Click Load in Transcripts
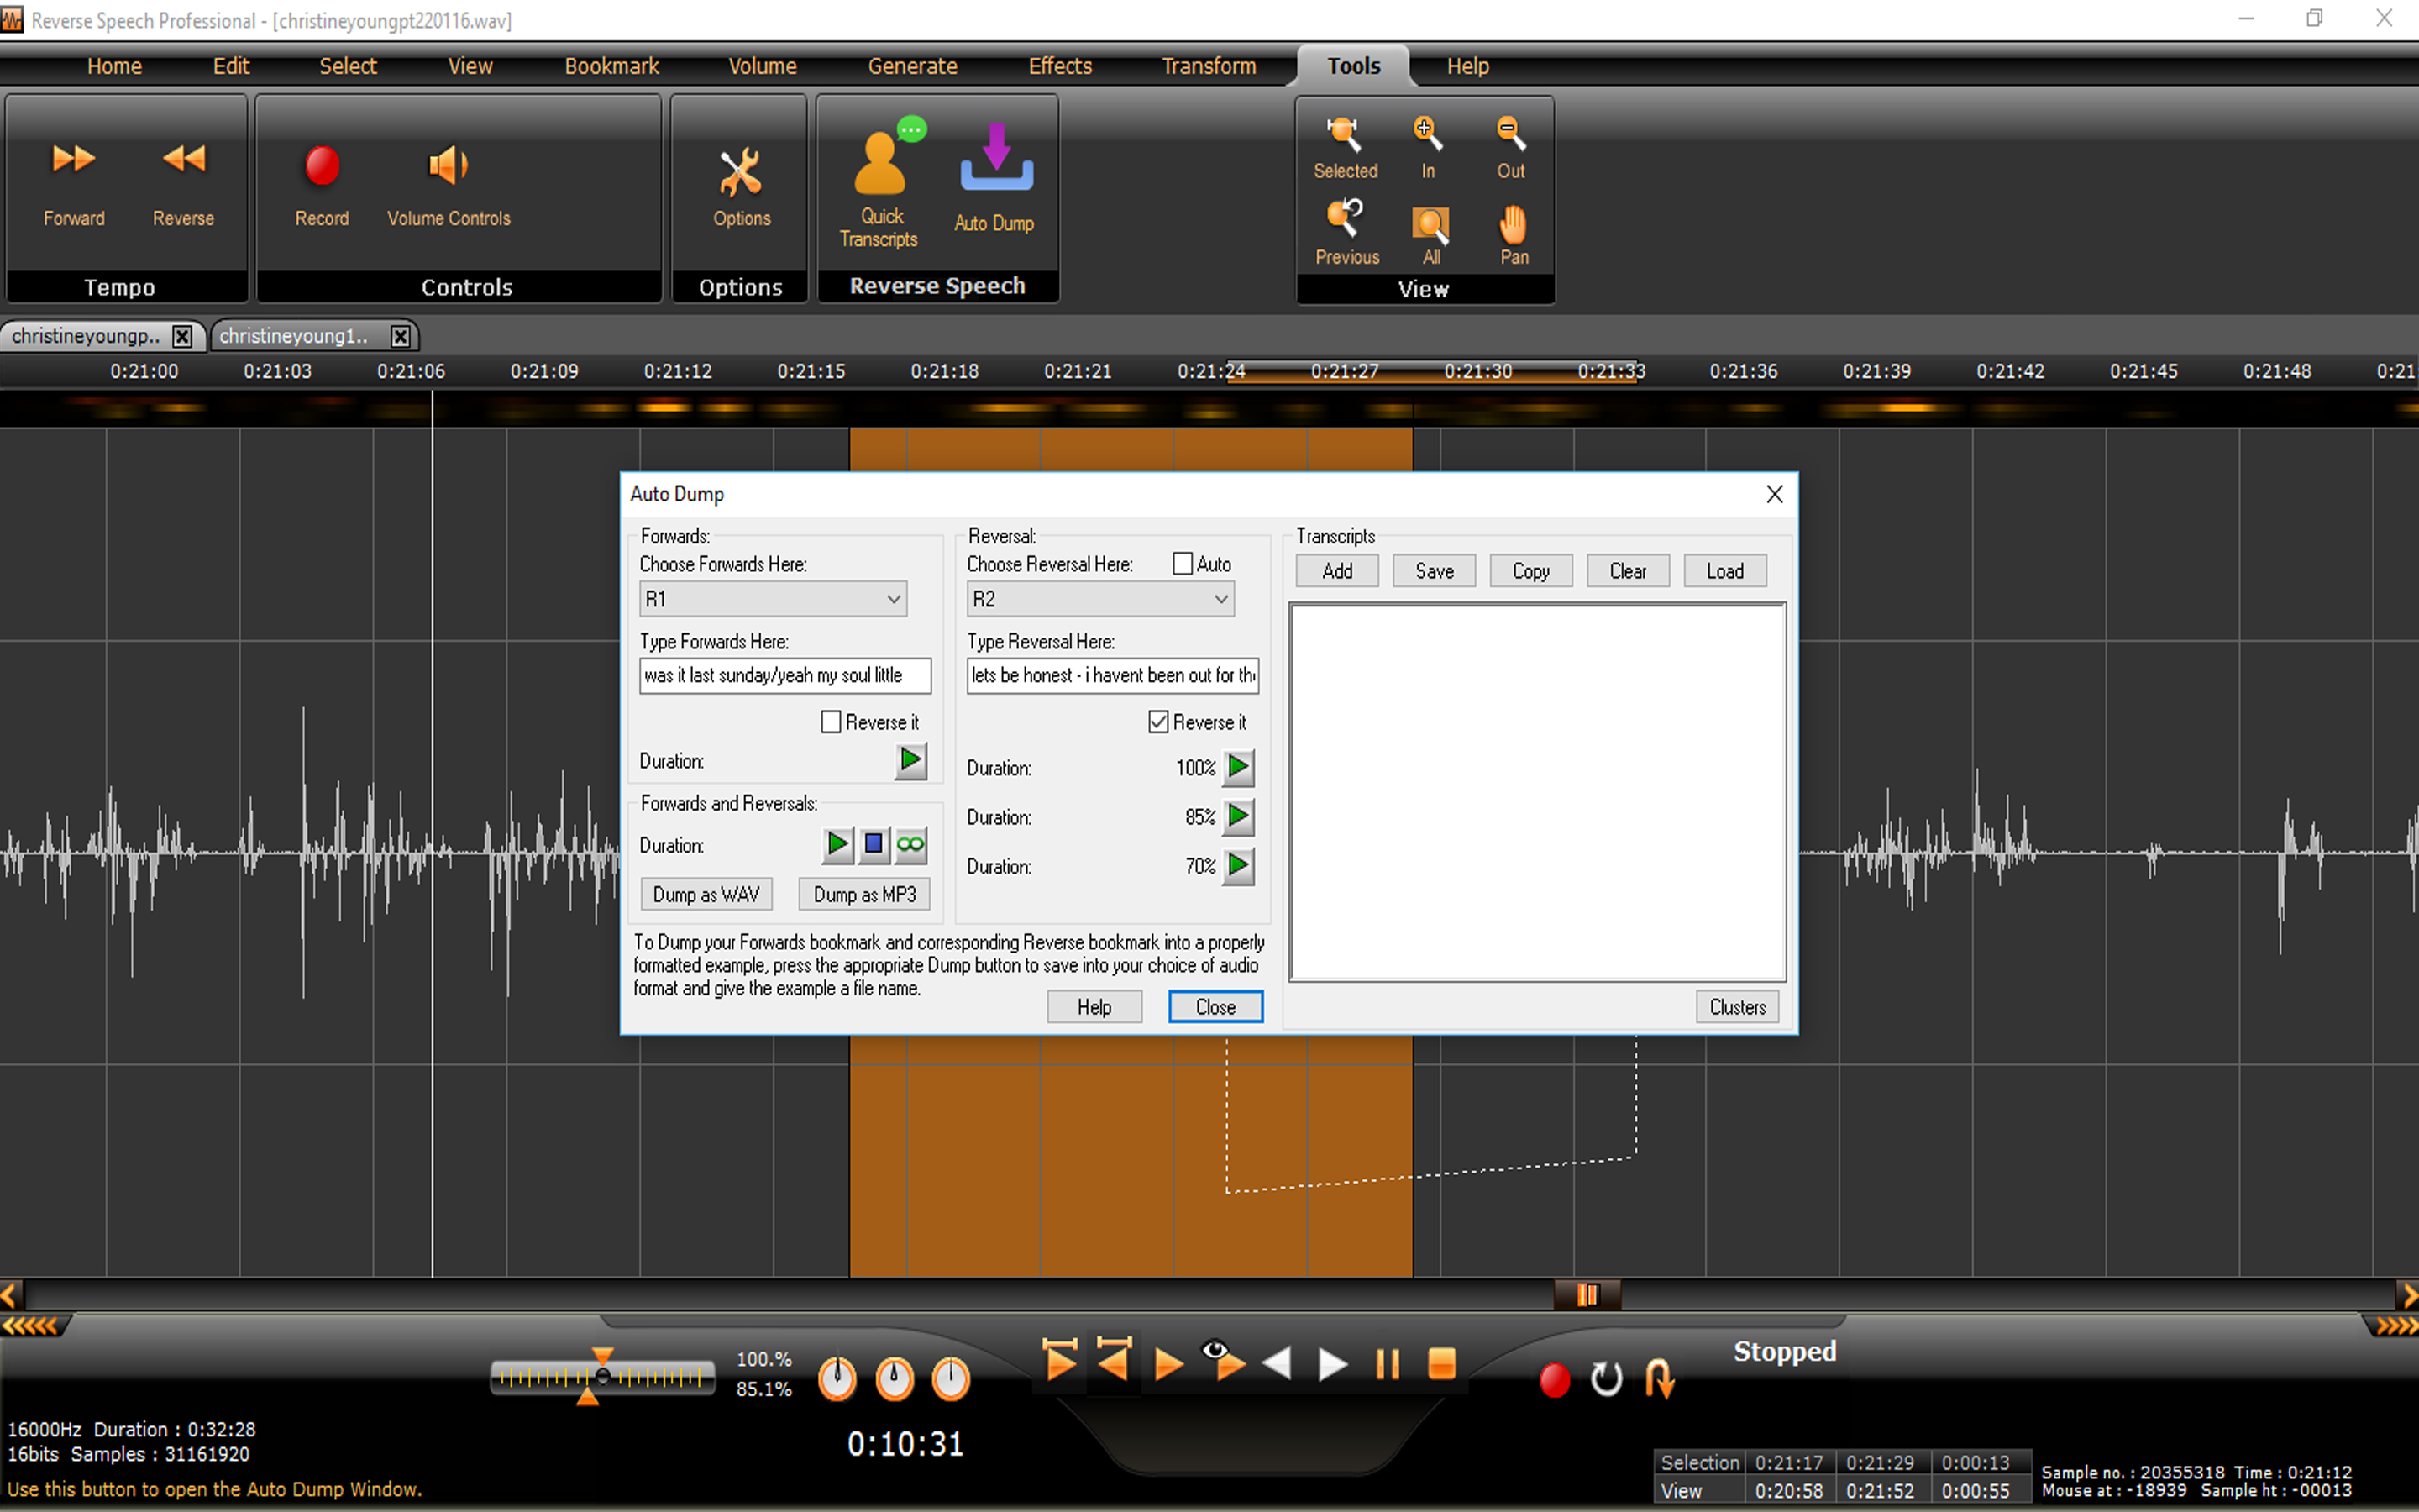 click(1725, 571)
